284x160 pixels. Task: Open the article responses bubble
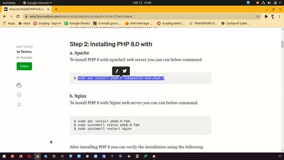click(x=19, y=95)
